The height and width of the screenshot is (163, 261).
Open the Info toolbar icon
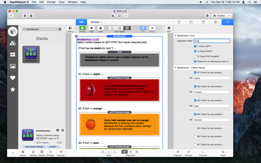(x=169, y=28)
